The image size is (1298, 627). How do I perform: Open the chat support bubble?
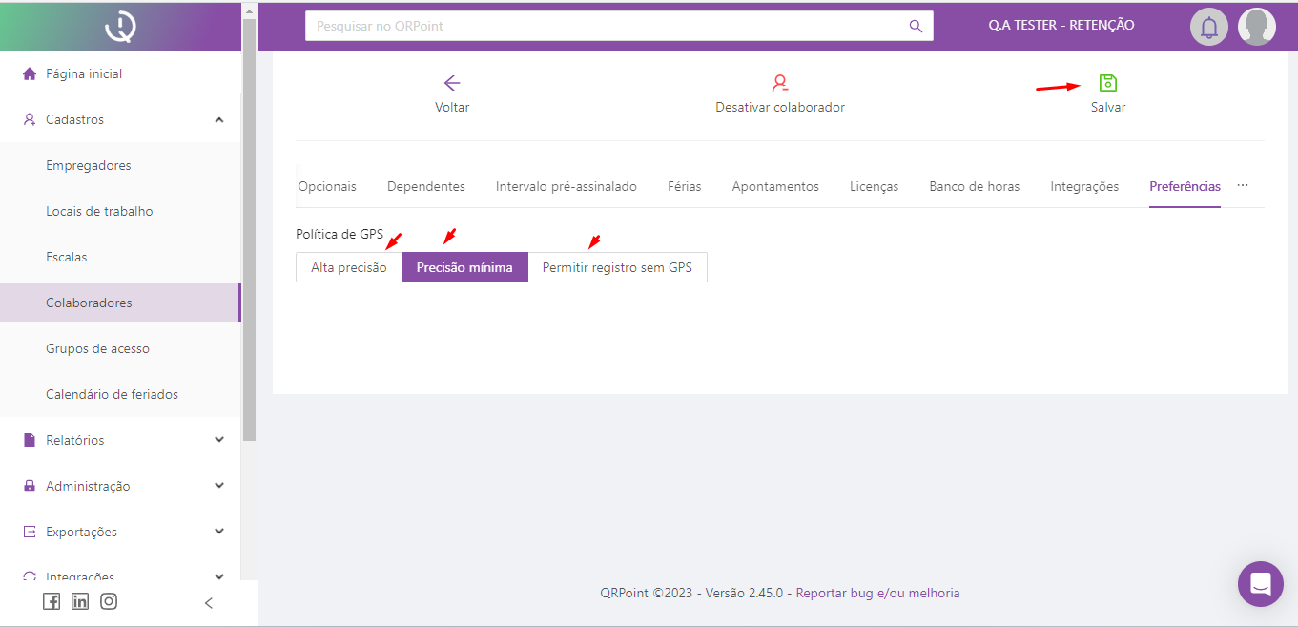[x=1260, y=583]
